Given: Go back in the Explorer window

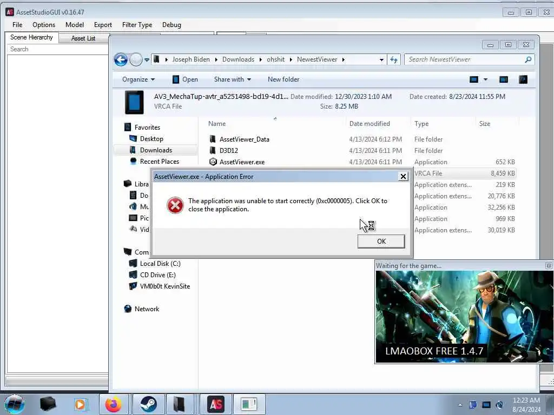Looking at the screenshot, I should [121, 59].
